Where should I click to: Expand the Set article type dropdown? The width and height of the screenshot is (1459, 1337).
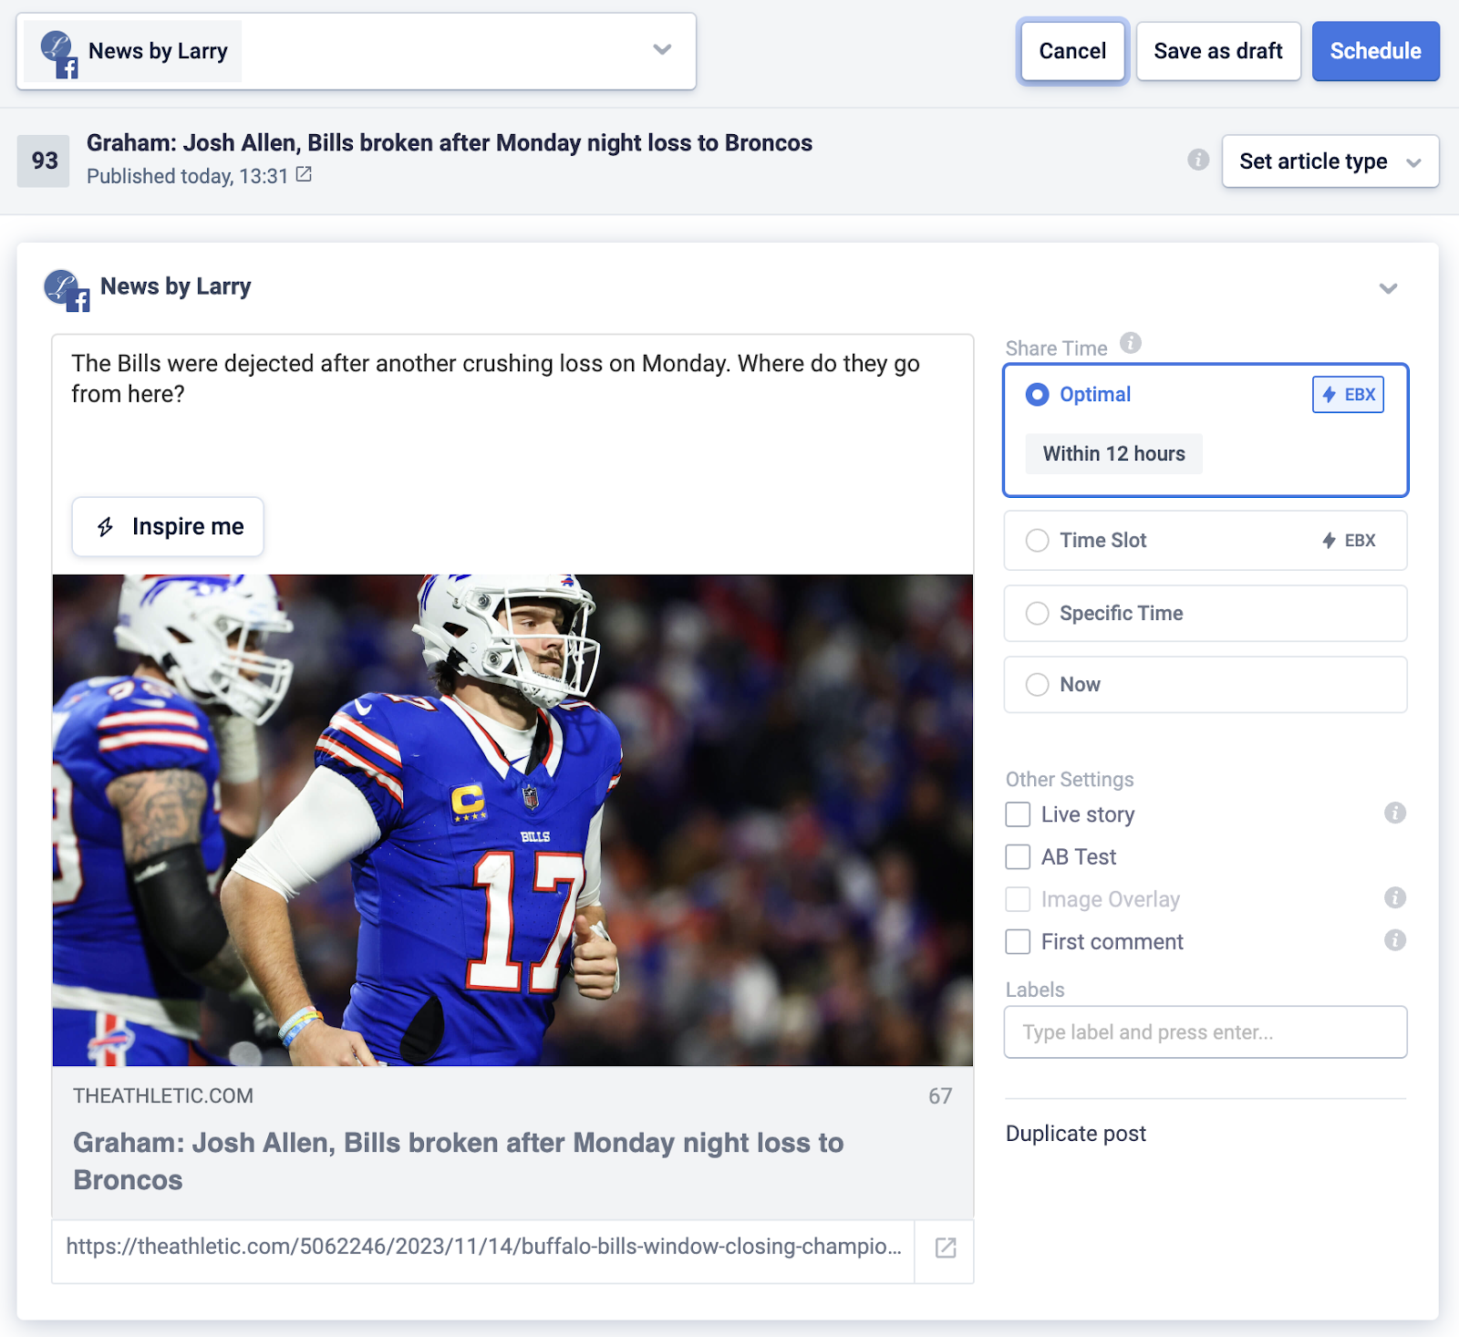coord(1330,161)
